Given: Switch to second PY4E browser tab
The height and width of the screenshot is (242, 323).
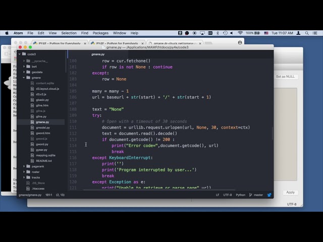Looking at the screenshot, I should click(x=117, y=43).
